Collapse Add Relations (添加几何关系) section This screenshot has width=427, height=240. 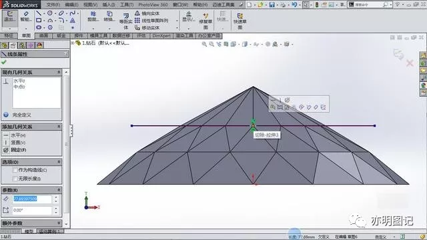(x=59, y=127)
